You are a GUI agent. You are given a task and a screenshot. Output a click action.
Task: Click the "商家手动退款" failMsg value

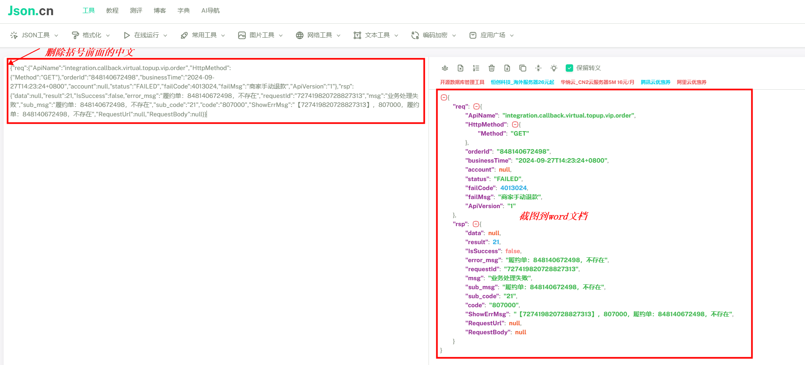520,197
